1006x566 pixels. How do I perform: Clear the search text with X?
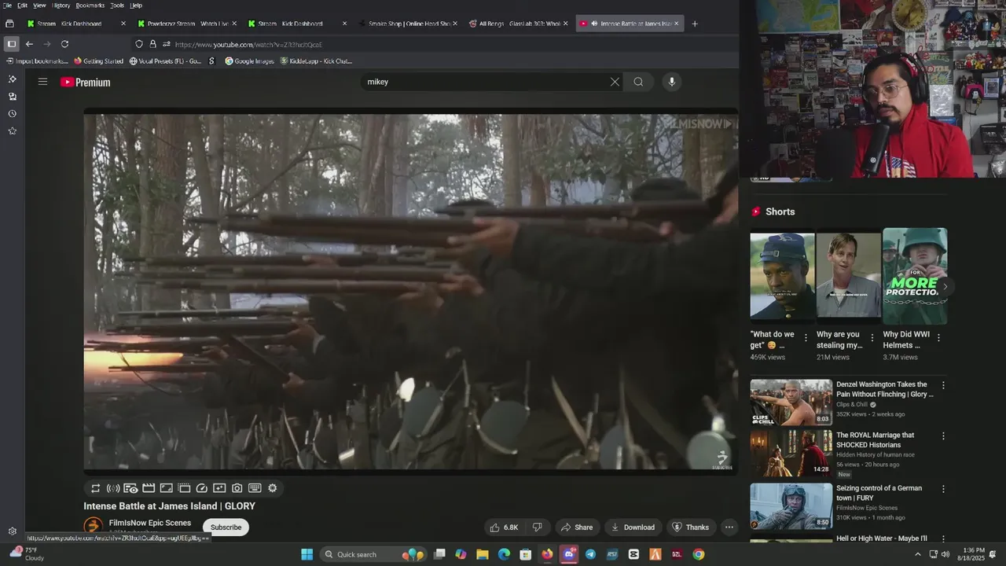(x=615, y=82)
